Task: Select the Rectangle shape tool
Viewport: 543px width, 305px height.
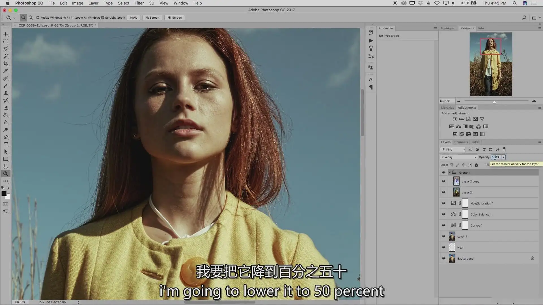Action: click(x=6, y=159)
